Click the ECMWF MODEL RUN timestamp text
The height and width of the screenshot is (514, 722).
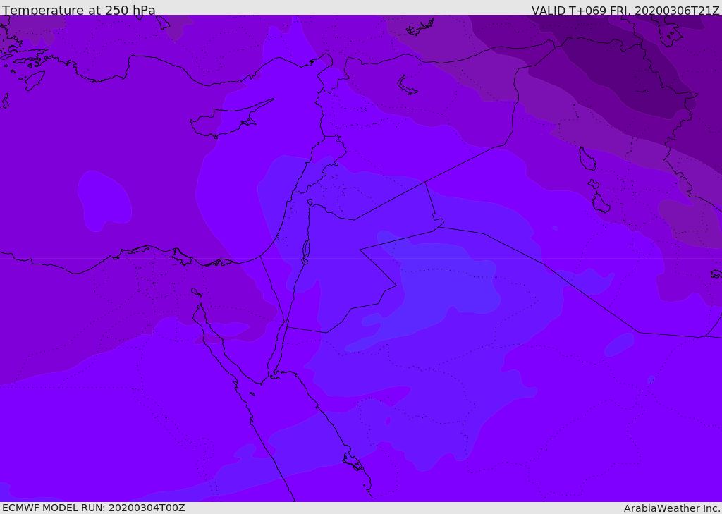tap(93, 508)
